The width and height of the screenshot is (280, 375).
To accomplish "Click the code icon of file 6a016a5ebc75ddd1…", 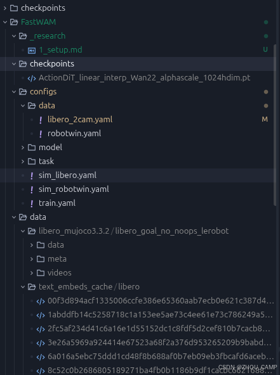I will pyautogui.click(x=41, y=357).
